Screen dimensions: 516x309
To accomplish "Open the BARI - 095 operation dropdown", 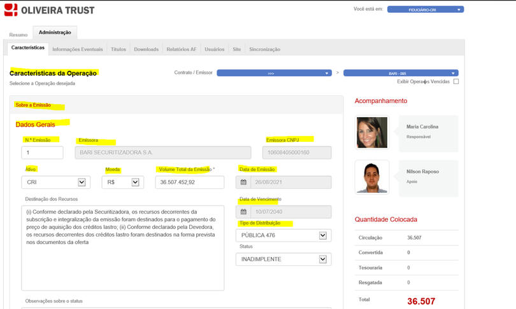I will coord(401,73).
